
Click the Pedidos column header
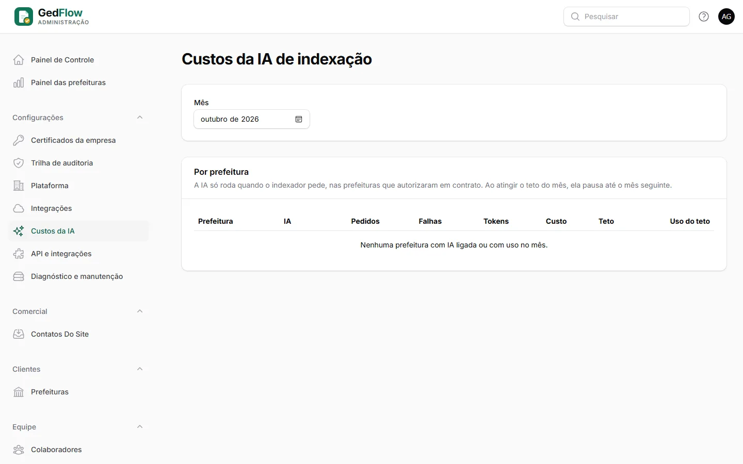[365, 221]
